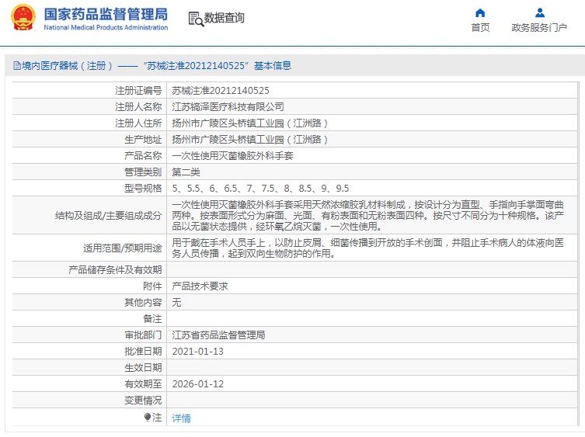Select approval department 江苏省药品监督管理局
Image resolution: width=585 pixels, height=437 pixels.
click(218, 335)
